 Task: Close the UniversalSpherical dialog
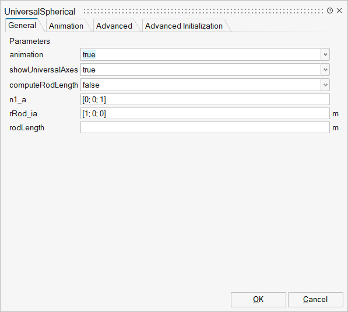point(339,11)
